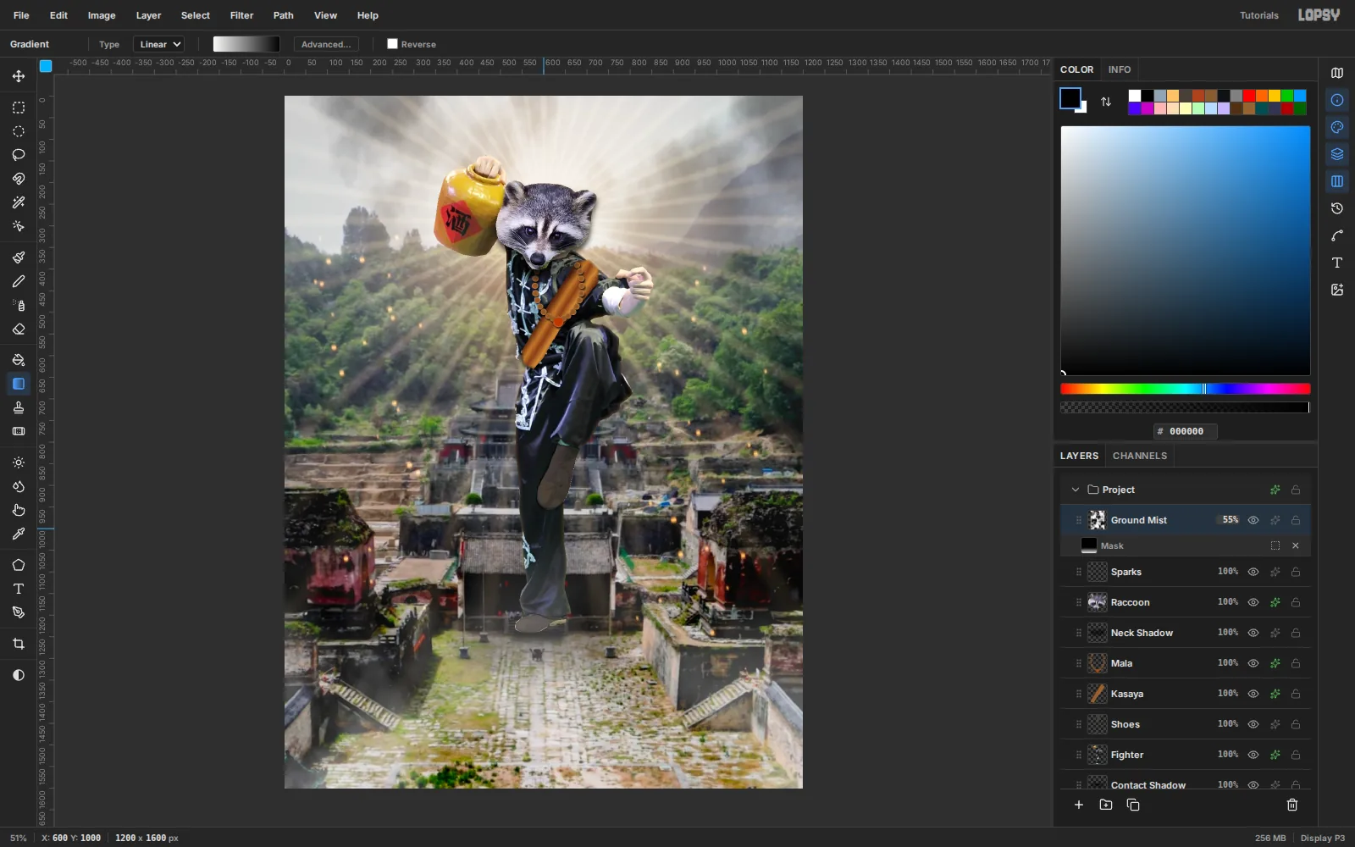Viewport: 1355px width, 847px height.
Task: Select the Crop tool
Action: (19, 644)
